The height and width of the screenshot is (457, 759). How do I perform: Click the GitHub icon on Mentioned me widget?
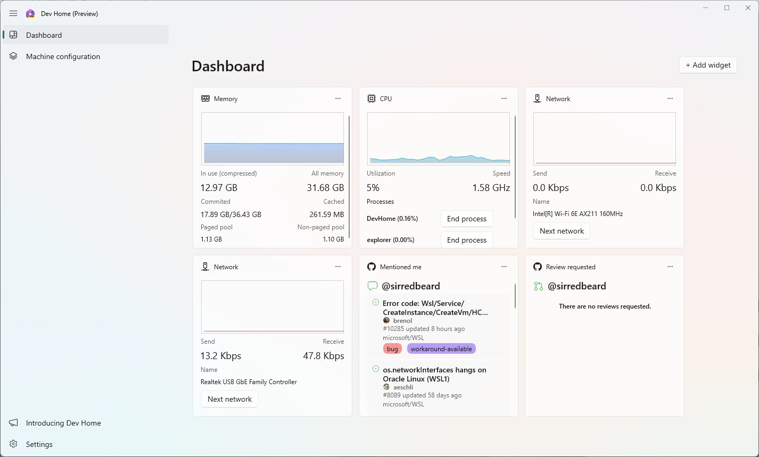[371, 267]
